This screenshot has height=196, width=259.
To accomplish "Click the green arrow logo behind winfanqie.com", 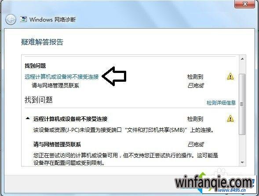I will [x=202, y=181].
